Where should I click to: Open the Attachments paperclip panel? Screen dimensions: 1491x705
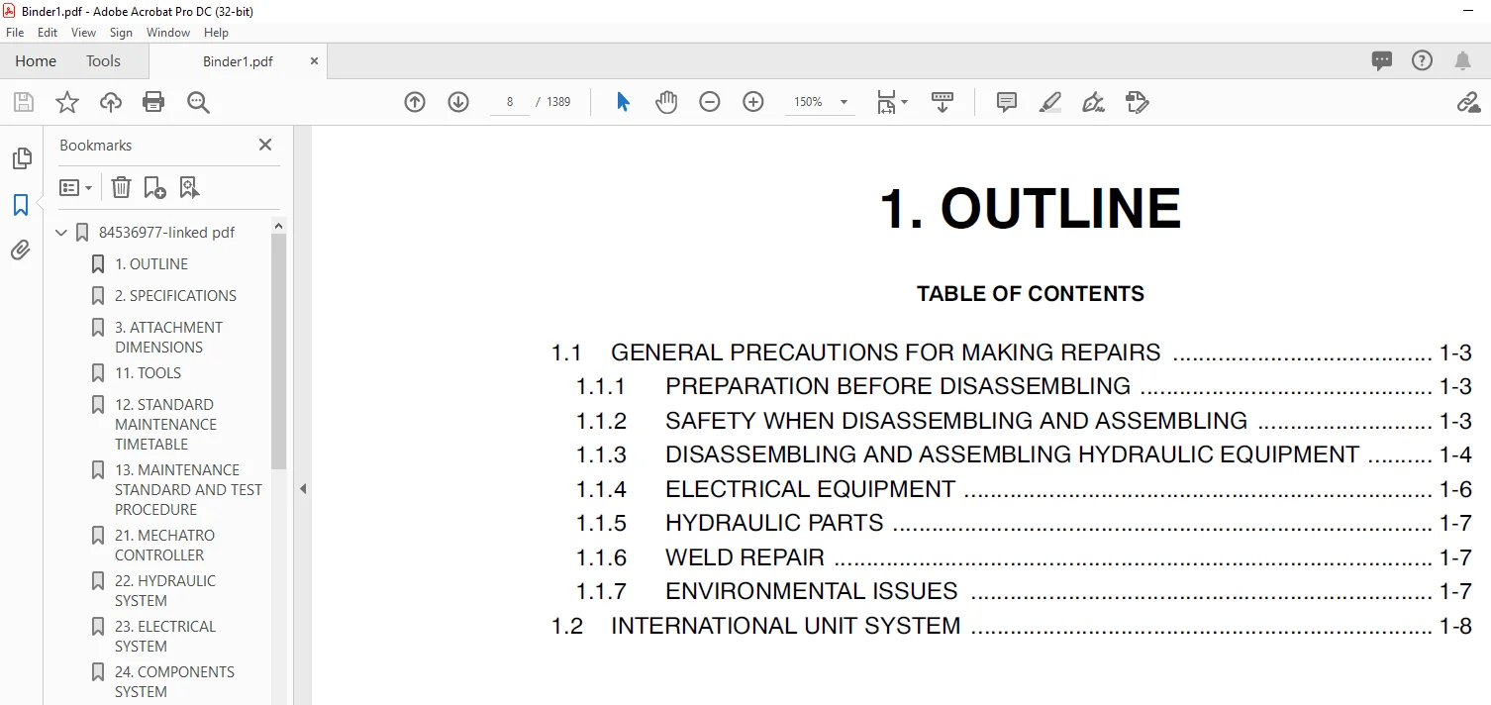click(x=21, y=251)
